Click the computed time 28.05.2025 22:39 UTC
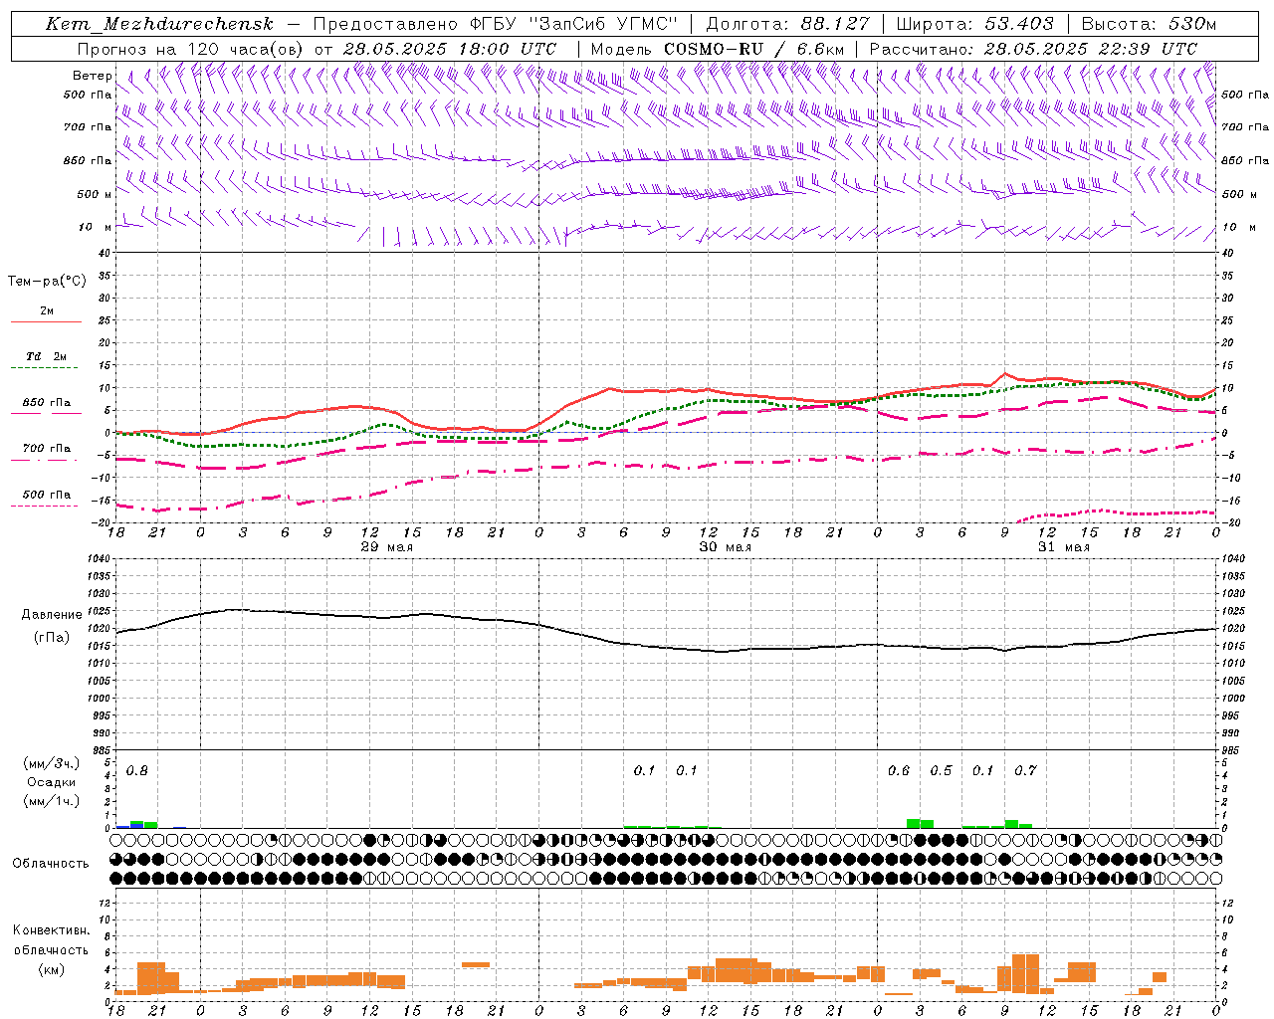The image size is (1274, 1019). [x=1091, y=49]
